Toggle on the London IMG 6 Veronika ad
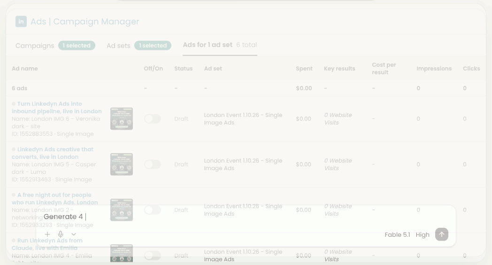The width and height of the screenshot is (492, 265). tap(153, 119)
